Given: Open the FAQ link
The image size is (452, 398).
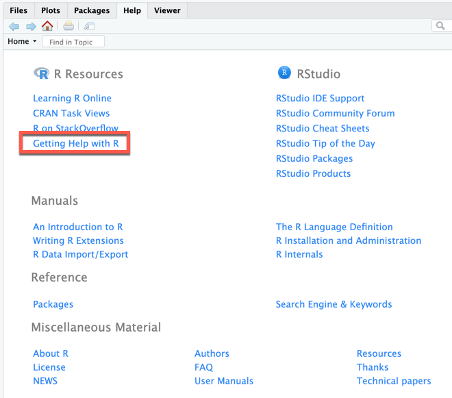Looking at the screenshot, I should pyautogui.click(x=204, y=367).
